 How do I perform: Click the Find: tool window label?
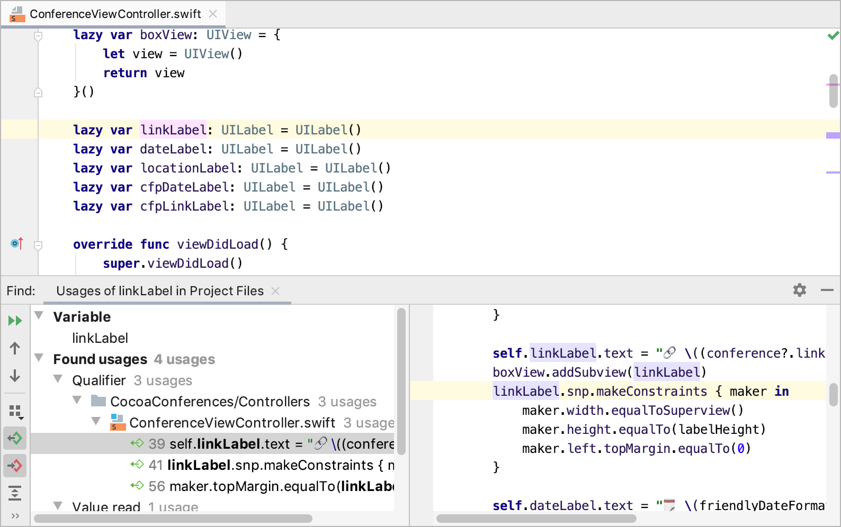(x=21, y=290)
